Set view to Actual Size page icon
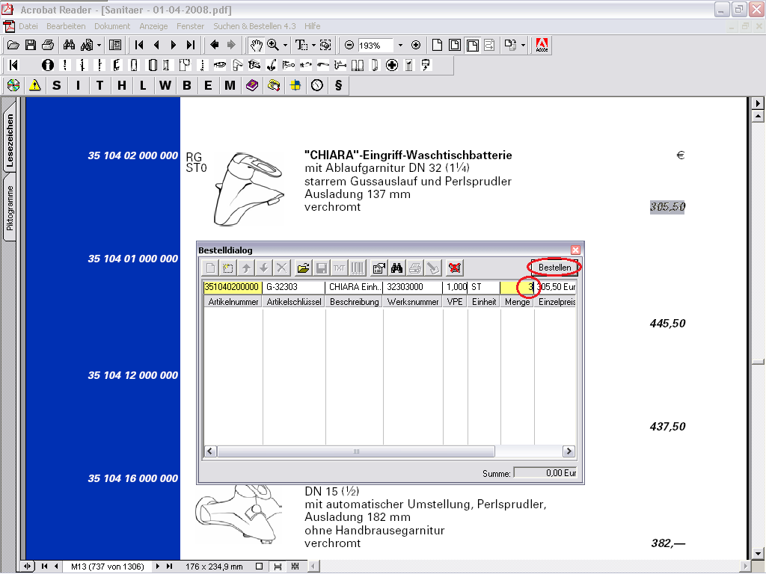Viewport: 766px width, 574px height. (x=437, y=46)
